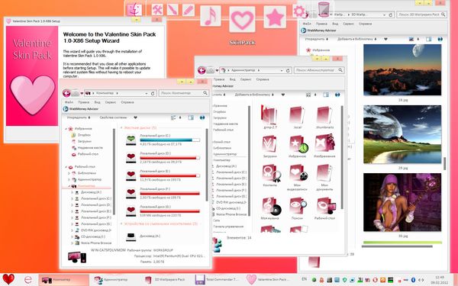The height and width of the screenshot is (286, 458).
Task: Collapse the Жесткие диски group header
Action: click(121, 128)
